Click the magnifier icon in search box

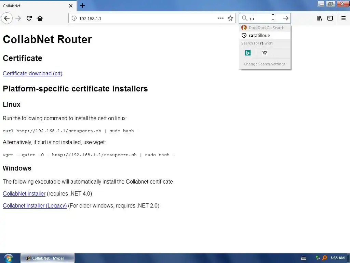(x=245, y=18)
